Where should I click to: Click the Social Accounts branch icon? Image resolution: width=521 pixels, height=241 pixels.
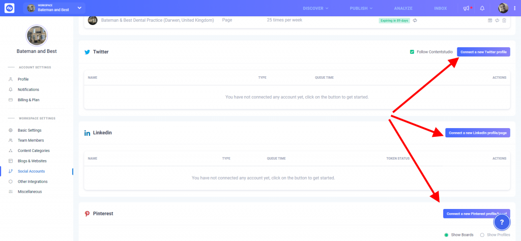tap(11, 171)
